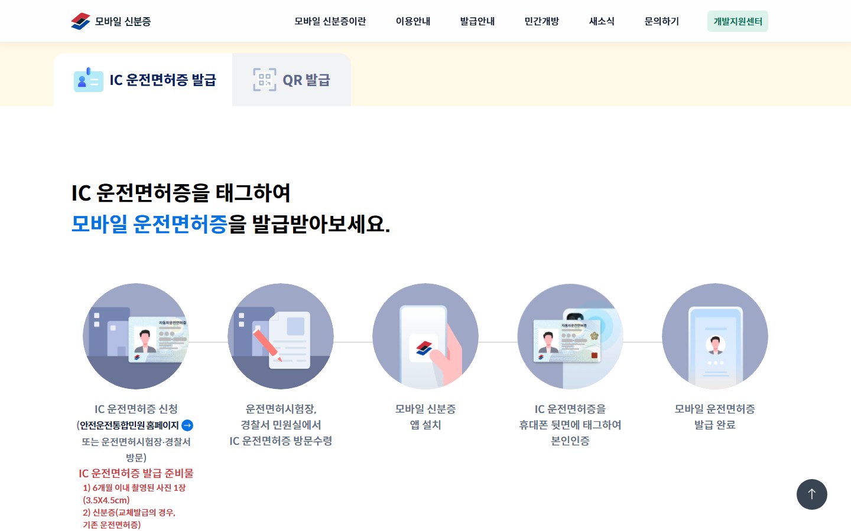851x531 pixels.
Task: Follow the 안전운전통합민원 홈페이지 link
Action: pos(129,425)
